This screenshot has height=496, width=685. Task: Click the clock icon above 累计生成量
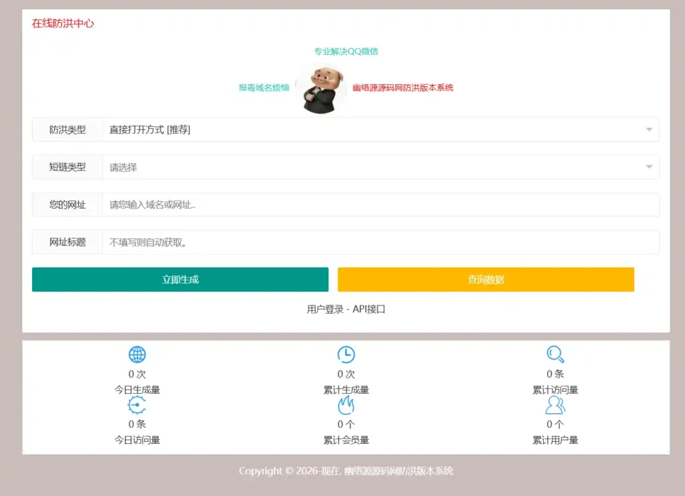tap(346, 354)
